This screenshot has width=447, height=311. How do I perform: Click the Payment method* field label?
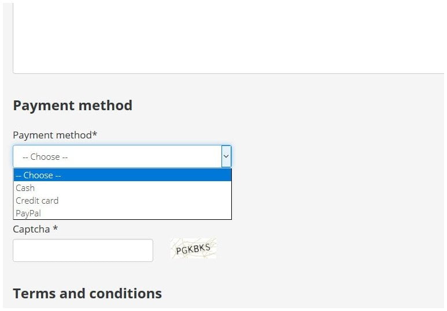tap(55, 135)
